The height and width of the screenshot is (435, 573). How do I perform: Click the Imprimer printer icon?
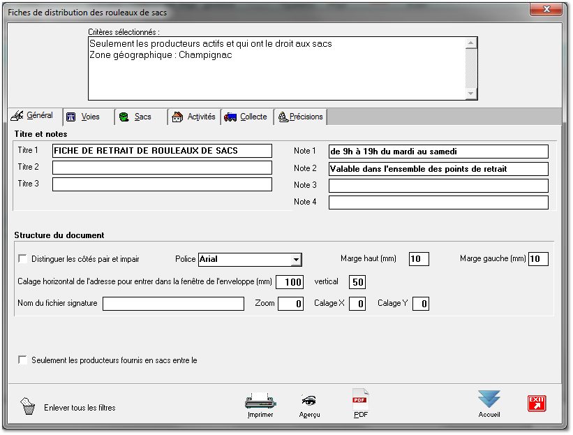click(x=260, y=401)
